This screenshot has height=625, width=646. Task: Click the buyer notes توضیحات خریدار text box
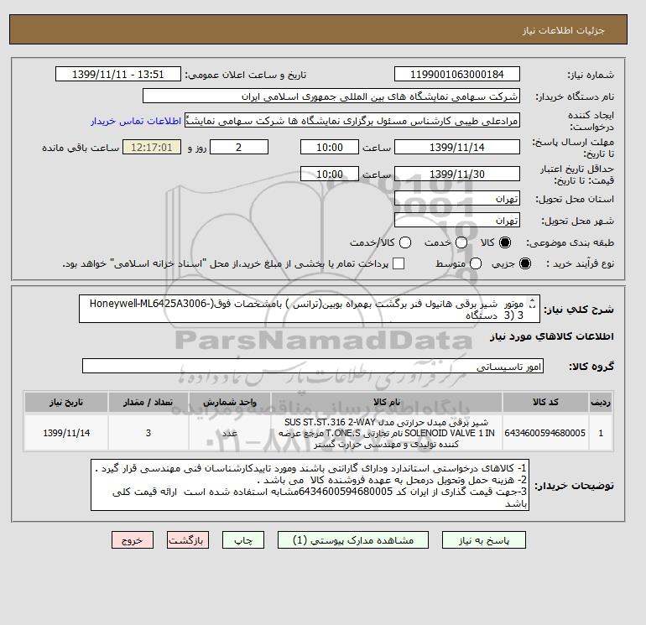(x=310, y=485)
